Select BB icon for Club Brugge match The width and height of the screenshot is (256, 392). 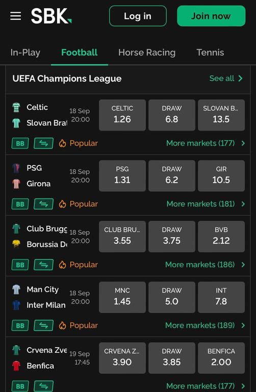tap(20, 265)
